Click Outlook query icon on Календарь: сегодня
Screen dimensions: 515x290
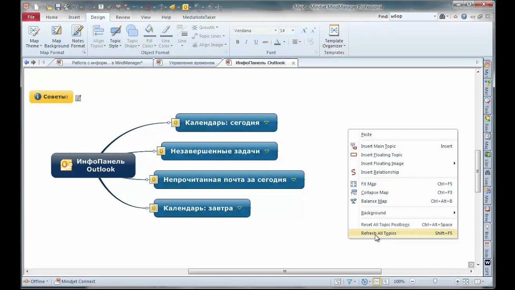click(175, 123)
